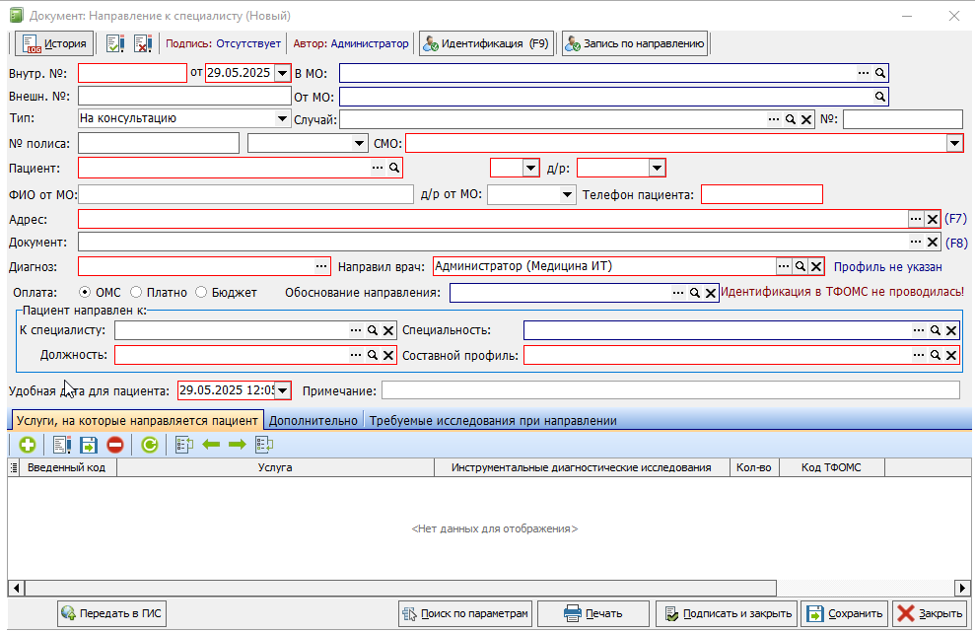The height and width of the screenshot is (632, 975).
Task: Click the Код ТФОМС column header
Action: tap(831, 467)
